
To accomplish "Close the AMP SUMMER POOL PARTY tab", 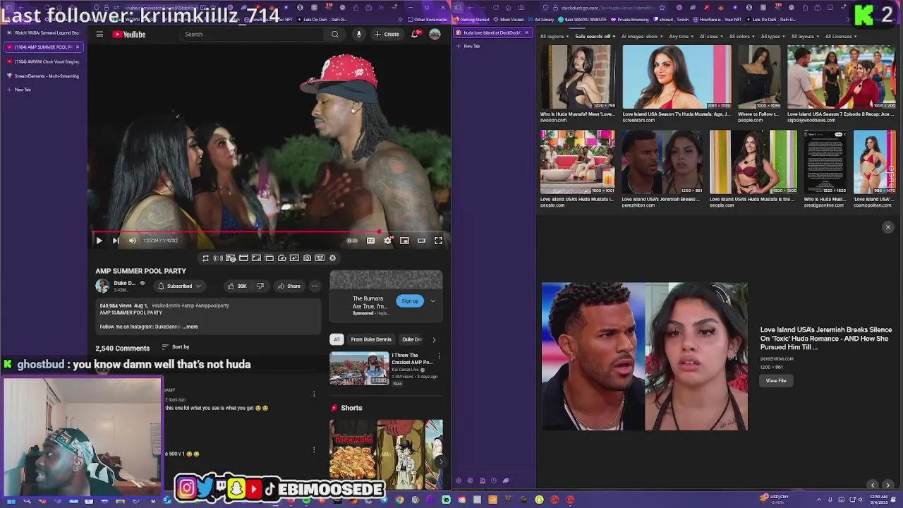I will click(x=78, y=47).
